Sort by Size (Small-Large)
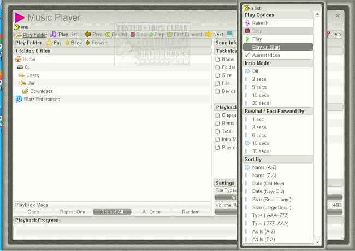The width and height of the screenshot is (355, 251). coord(278,200)
